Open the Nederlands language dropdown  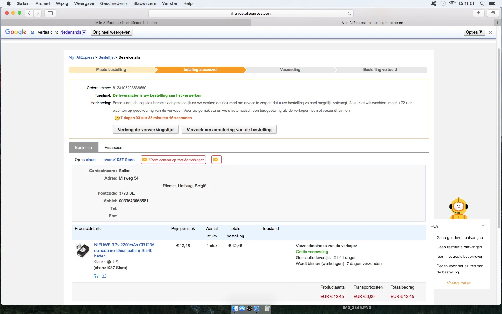(x=73, y=32)
